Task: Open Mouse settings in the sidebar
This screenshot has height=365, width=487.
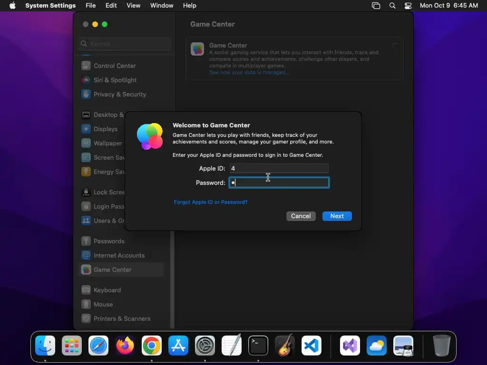Action: 121,305
